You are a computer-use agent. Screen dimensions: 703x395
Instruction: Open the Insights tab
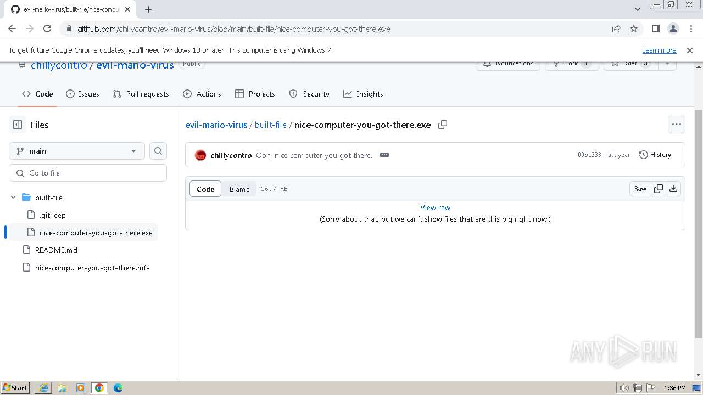tap(363, 94)
